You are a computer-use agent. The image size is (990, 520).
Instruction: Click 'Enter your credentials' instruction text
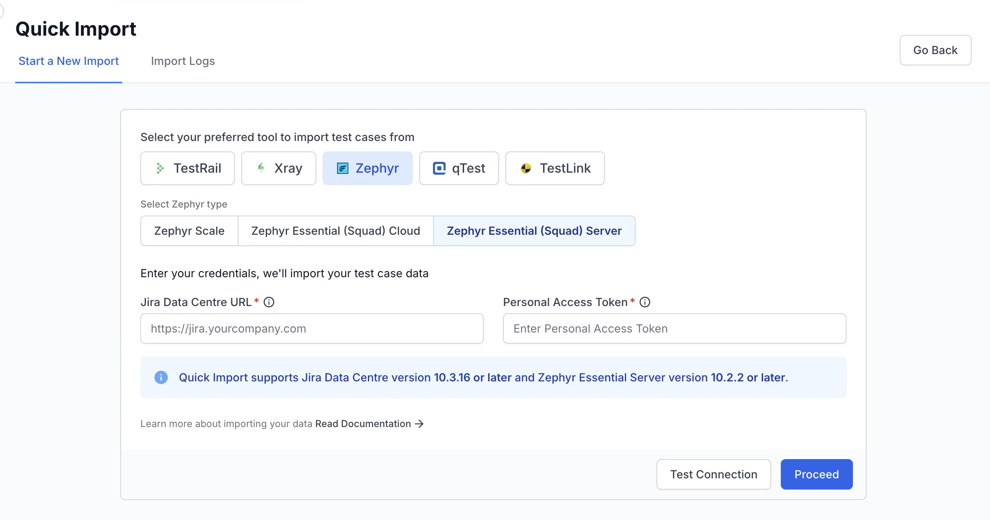click(x=285, y=273)
